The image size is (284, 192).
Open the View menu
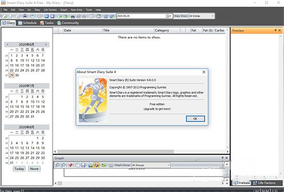21,10
